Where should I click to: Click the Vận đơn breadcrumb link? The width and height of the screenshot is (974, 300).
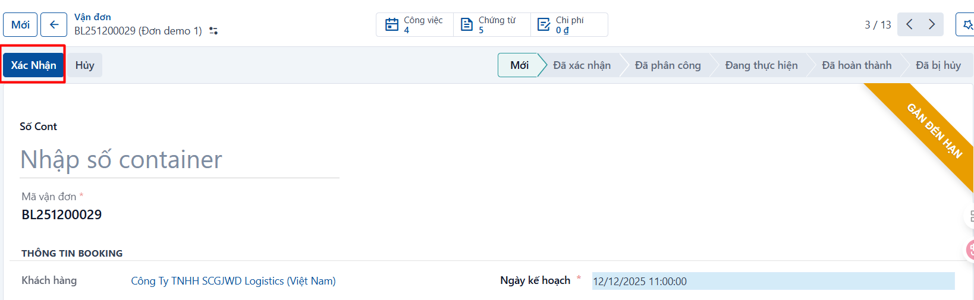tap(93, 17)
